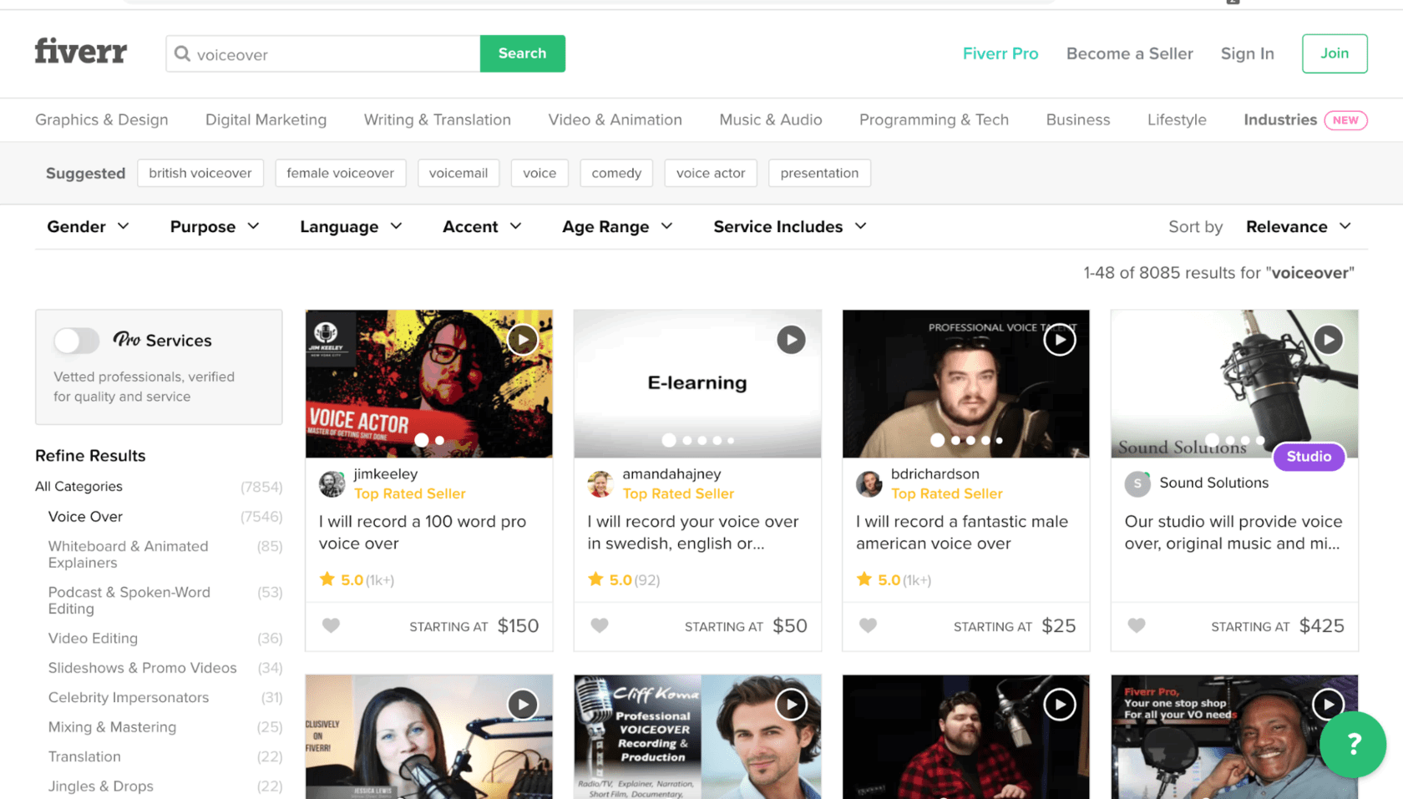Open the Digital Marketing category
Screen dimensions: 1403x799
tap(266, 119)
